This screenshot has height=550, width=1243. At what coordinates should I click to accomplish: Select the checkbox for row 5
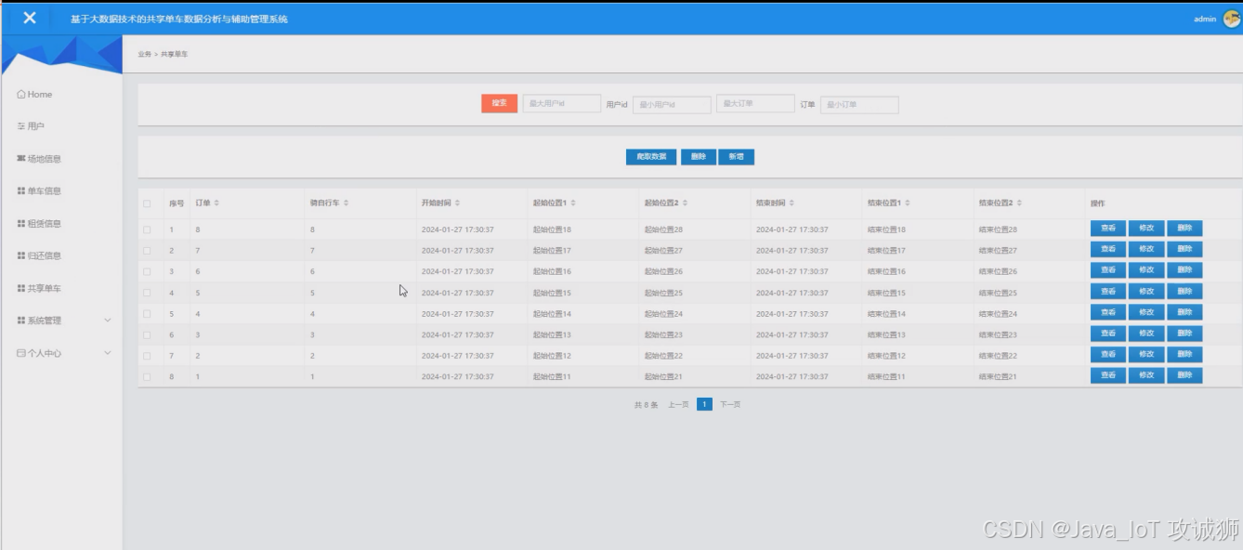(147, 314)
